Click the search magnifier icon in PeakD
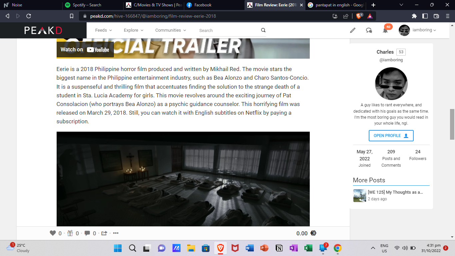Viewport: 455px width, 256px height. pos(263,30)
